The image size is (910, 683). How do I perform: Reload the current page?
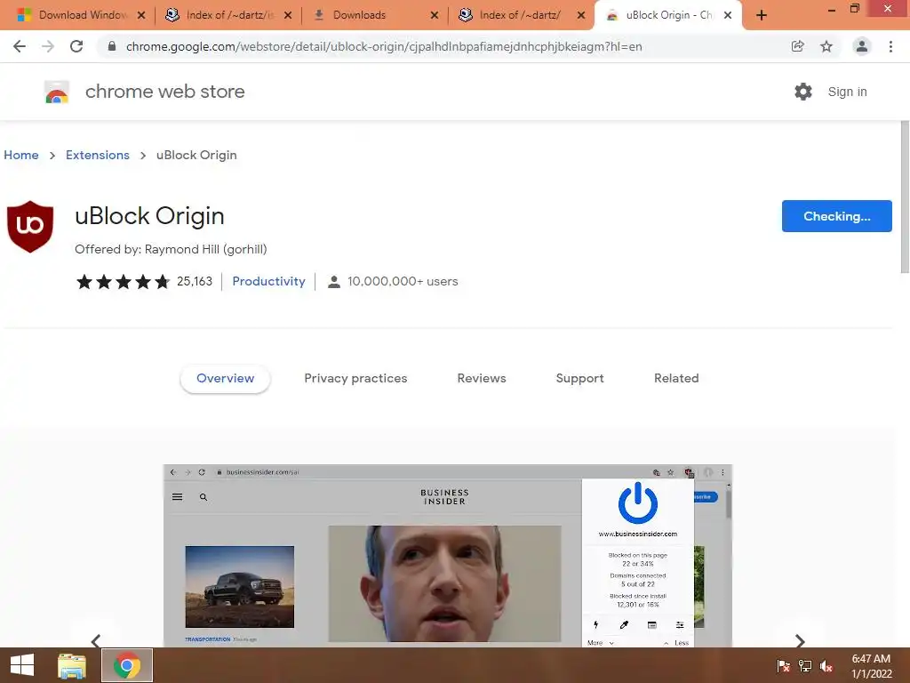point(76,46)
